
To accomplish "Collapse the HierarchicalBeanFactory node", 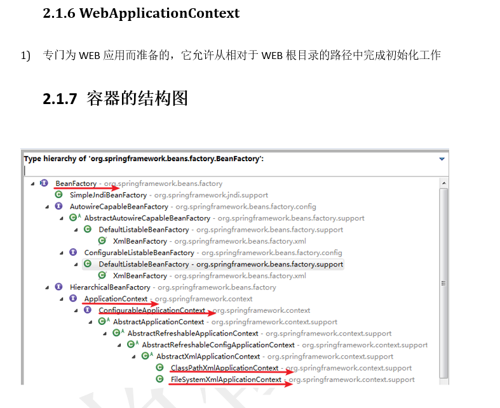I will [47, 287].
